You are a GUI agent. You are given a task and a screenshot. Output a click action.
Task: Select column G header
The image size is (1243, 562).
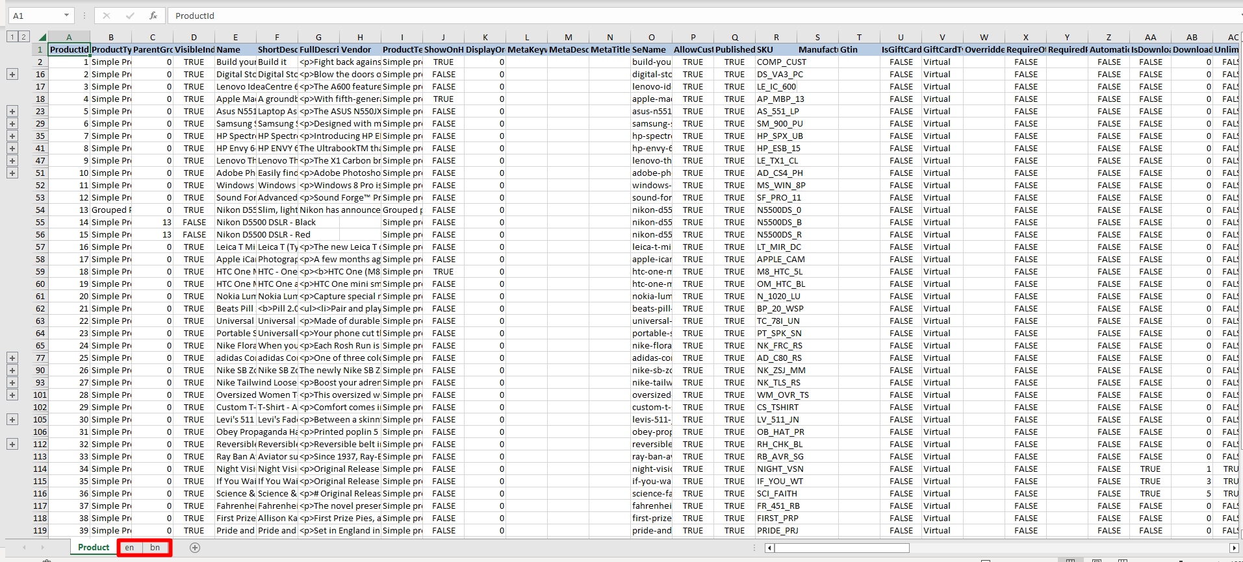click(318, 38)
